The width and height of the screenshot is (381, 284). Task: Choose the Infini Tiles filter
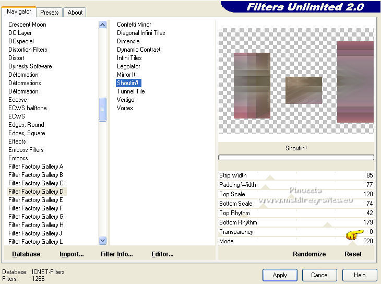(129, 58)
